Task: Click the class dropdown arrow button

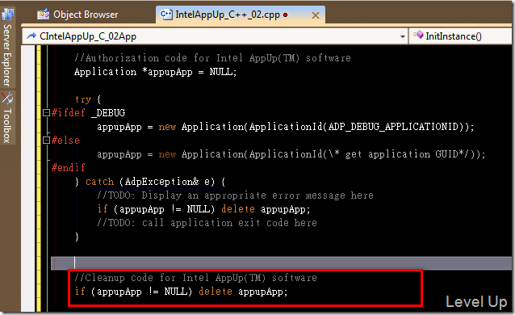Action: 403,36
